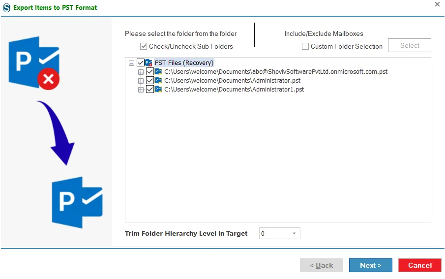Click the PST icon beside Administrator1.pst
This screenshot has width=445, height=279.
158,89
